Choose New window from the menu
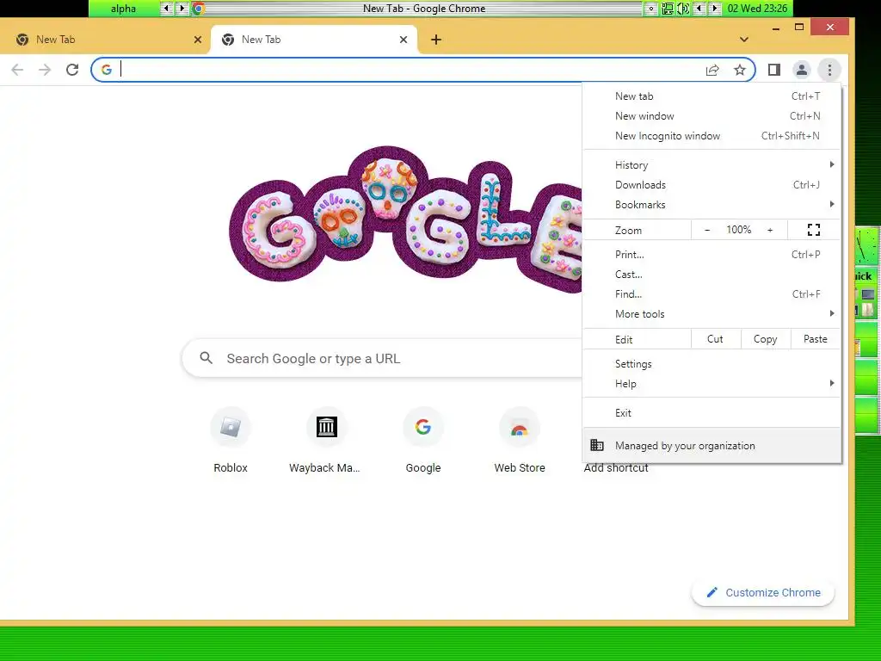 pyautogui.click(x=712, y=116)
